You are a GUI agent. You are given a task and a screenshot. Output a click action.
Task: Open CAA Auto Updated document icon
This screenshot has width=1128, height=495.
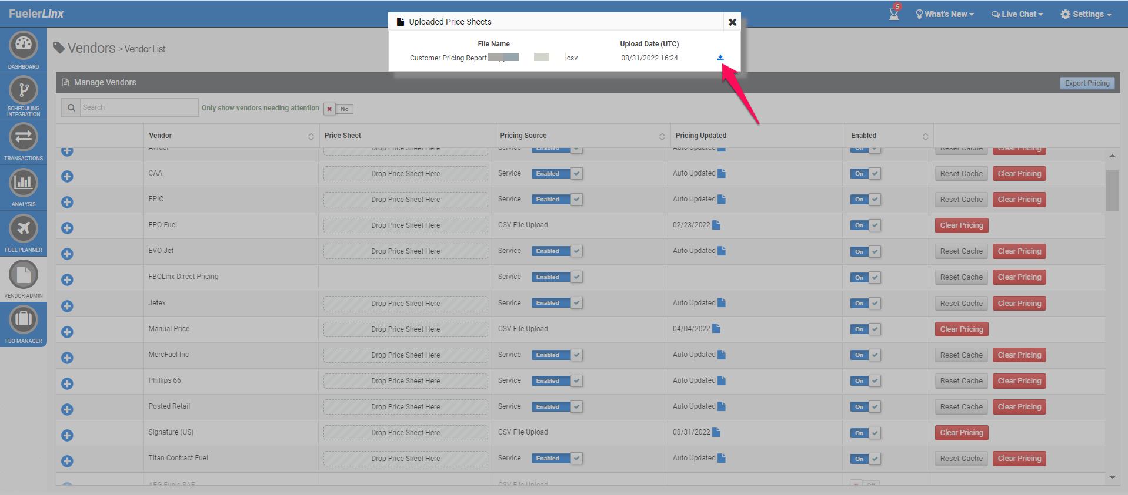[x=722, y=173]
